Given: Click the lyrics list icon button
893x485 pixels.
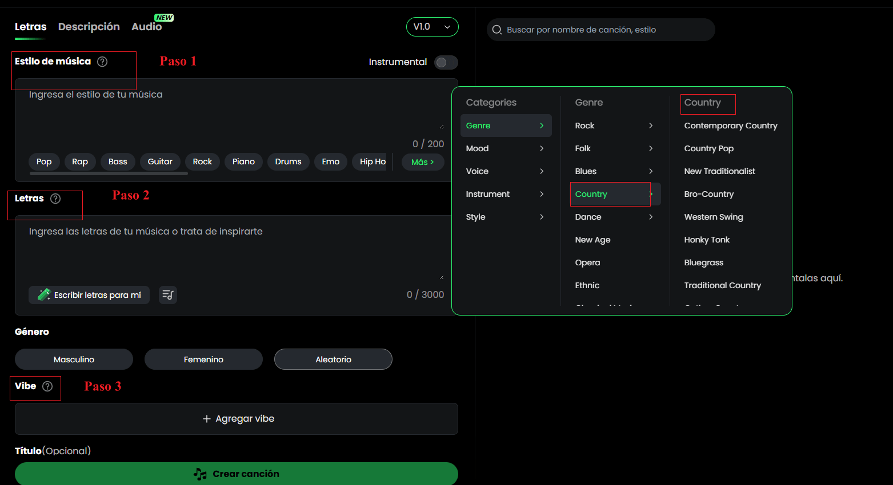Looking at the screenshot, I should tap(167, 295).
